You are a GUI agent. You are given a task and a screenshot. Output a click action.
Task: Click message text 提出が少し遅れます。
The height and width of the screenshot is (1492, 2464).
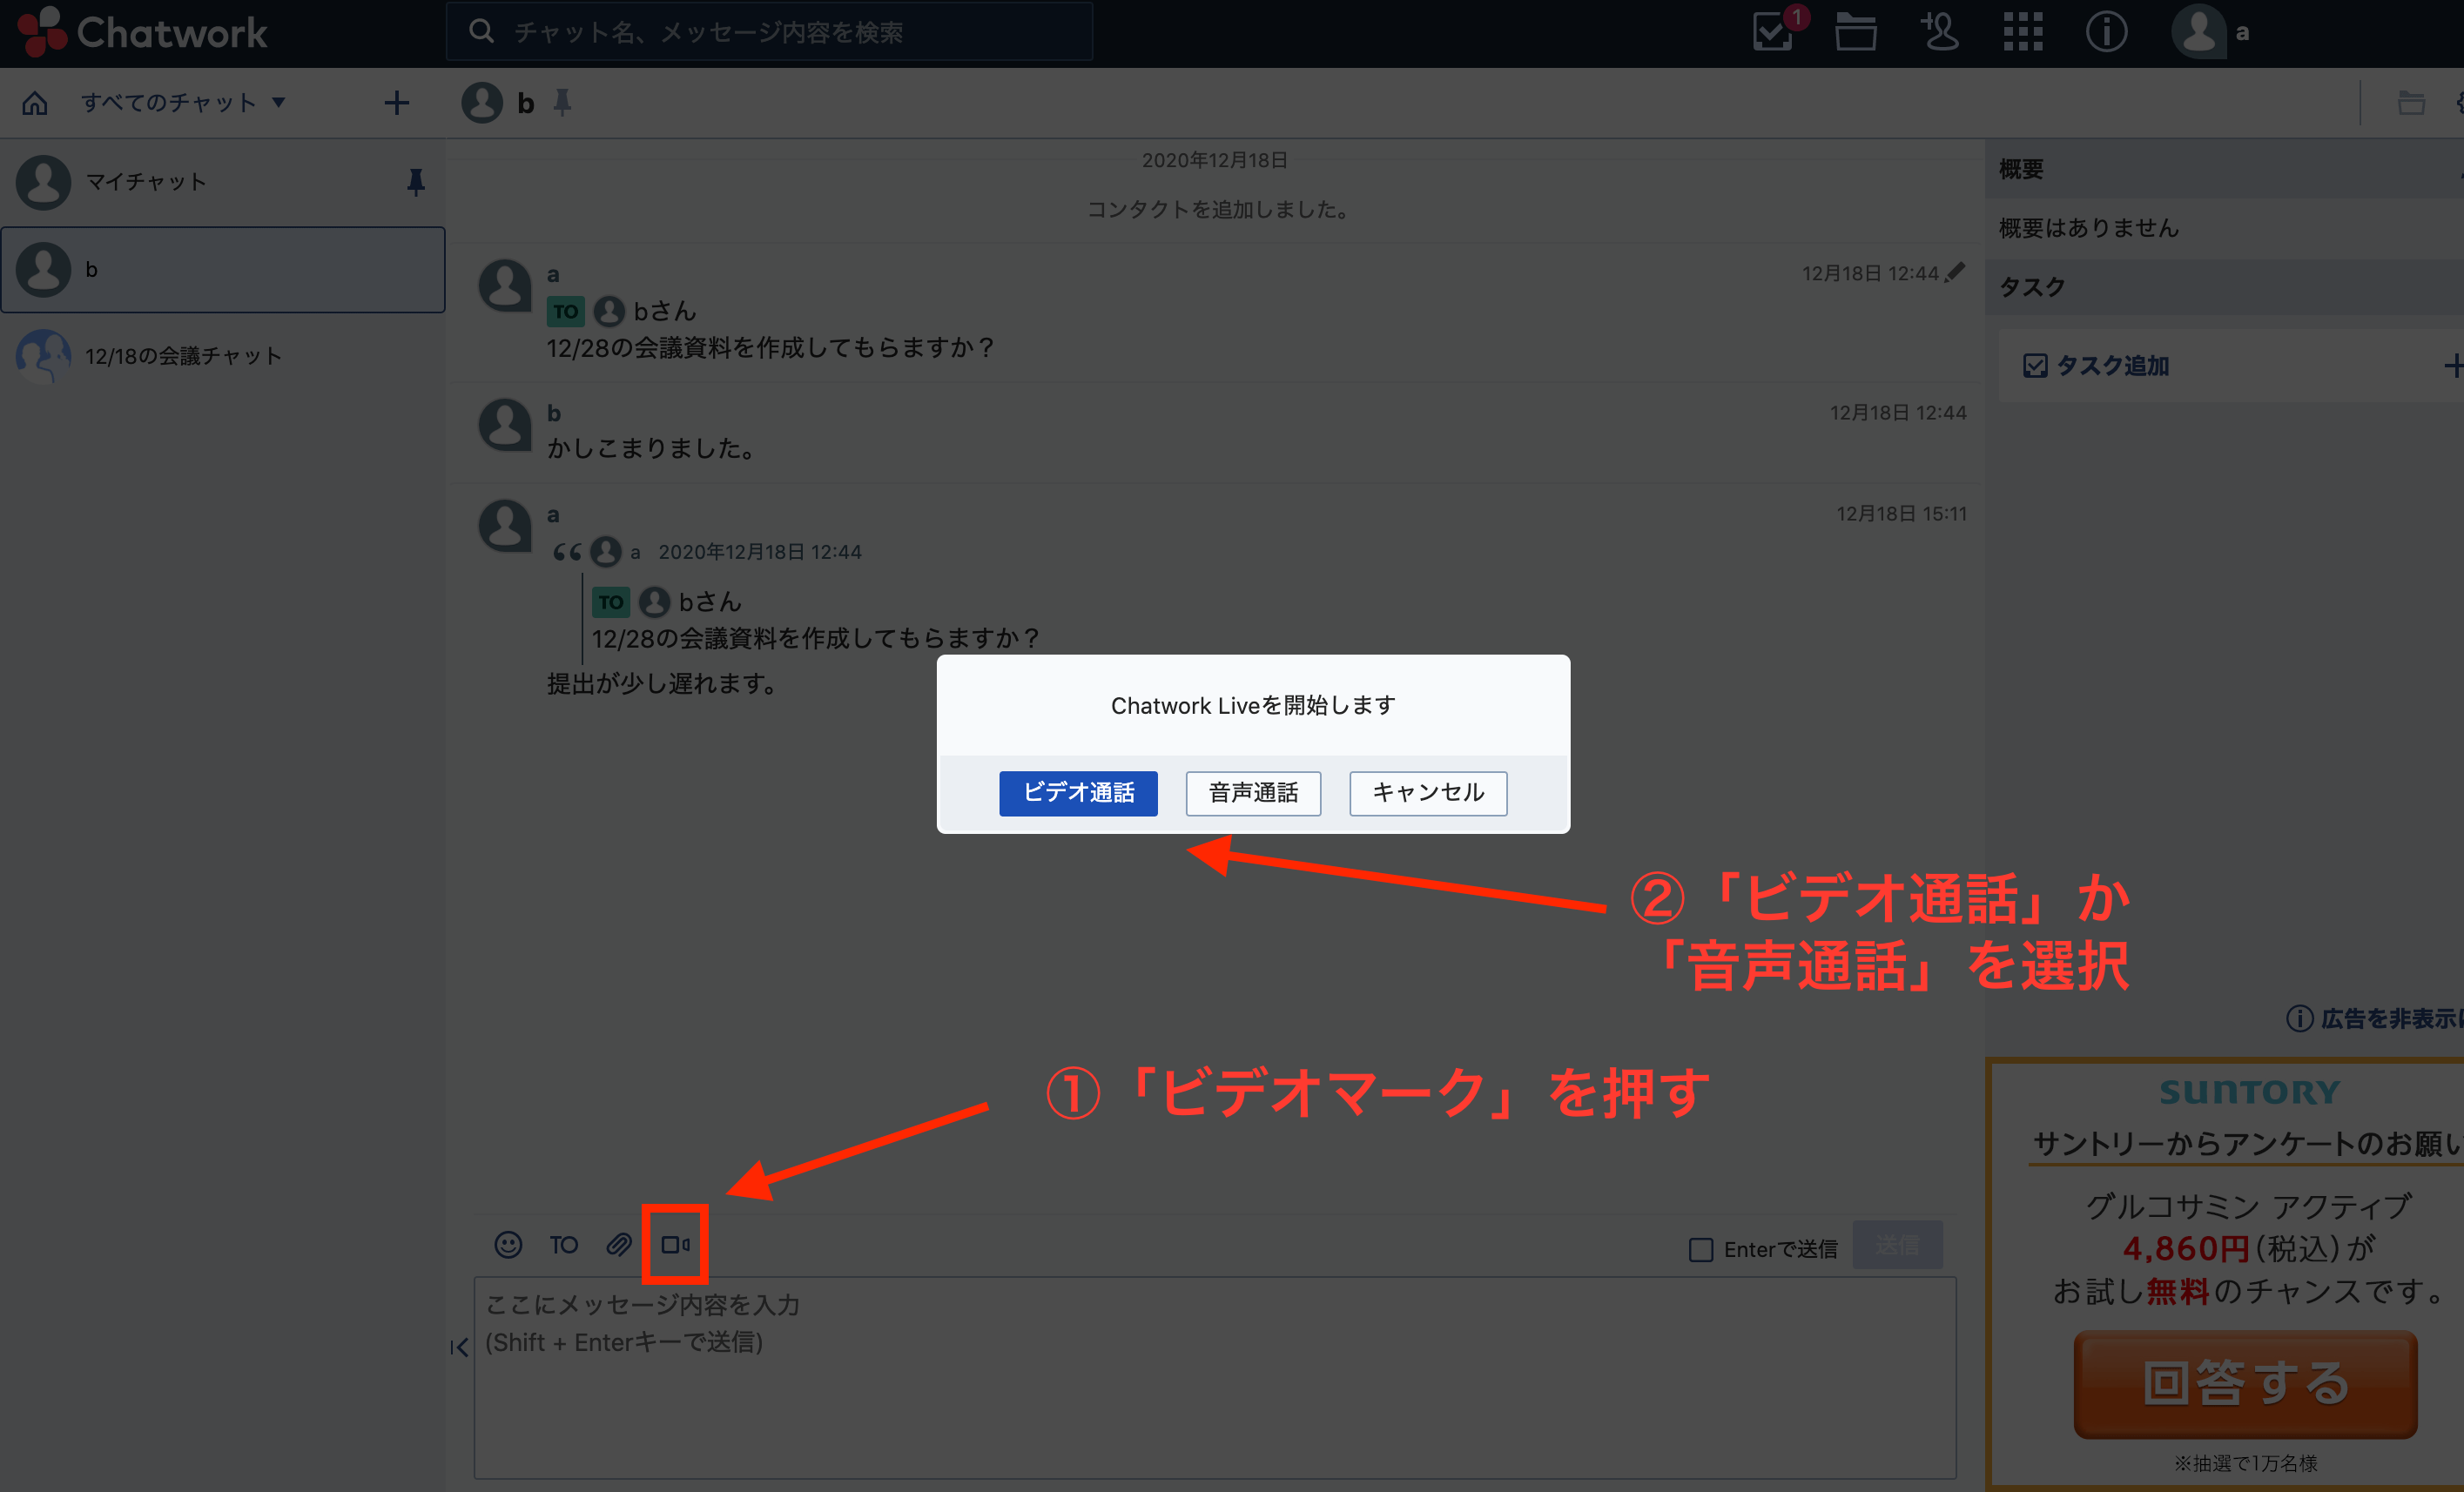pyautogui.click(x=662, y=684)
